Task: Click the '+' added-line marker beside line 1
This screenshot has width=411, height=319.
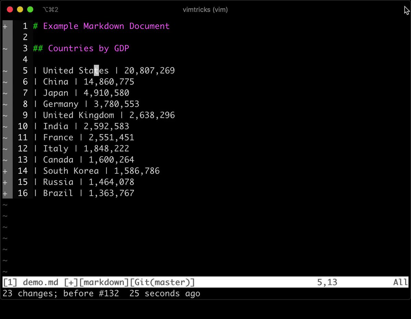Action: pos(5,26)
